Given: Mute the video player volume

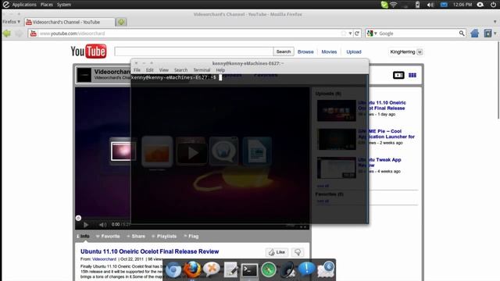Looking at the screenshot, I should click(102, 225).
